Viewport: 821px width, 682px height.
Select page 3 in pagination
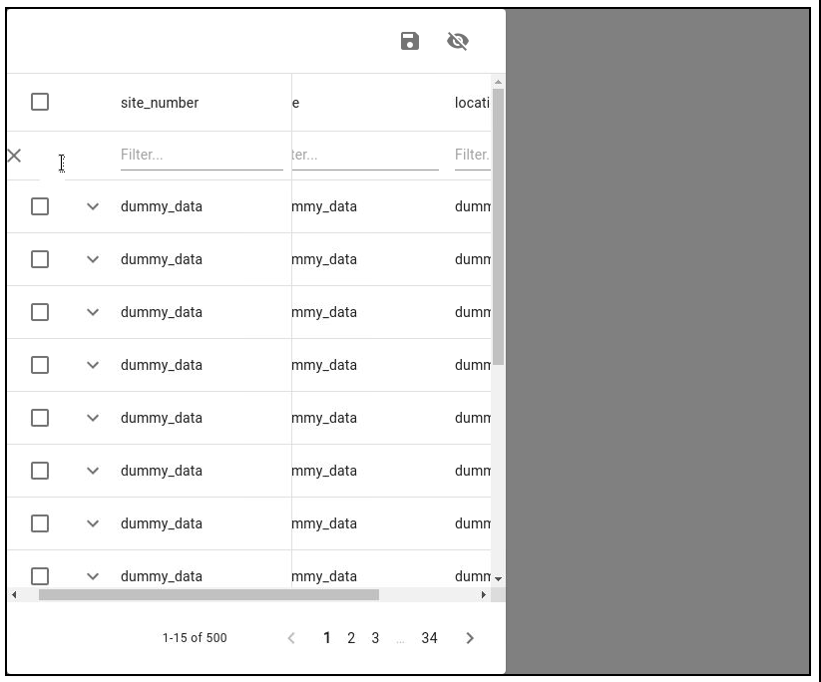tap(374, 638)
